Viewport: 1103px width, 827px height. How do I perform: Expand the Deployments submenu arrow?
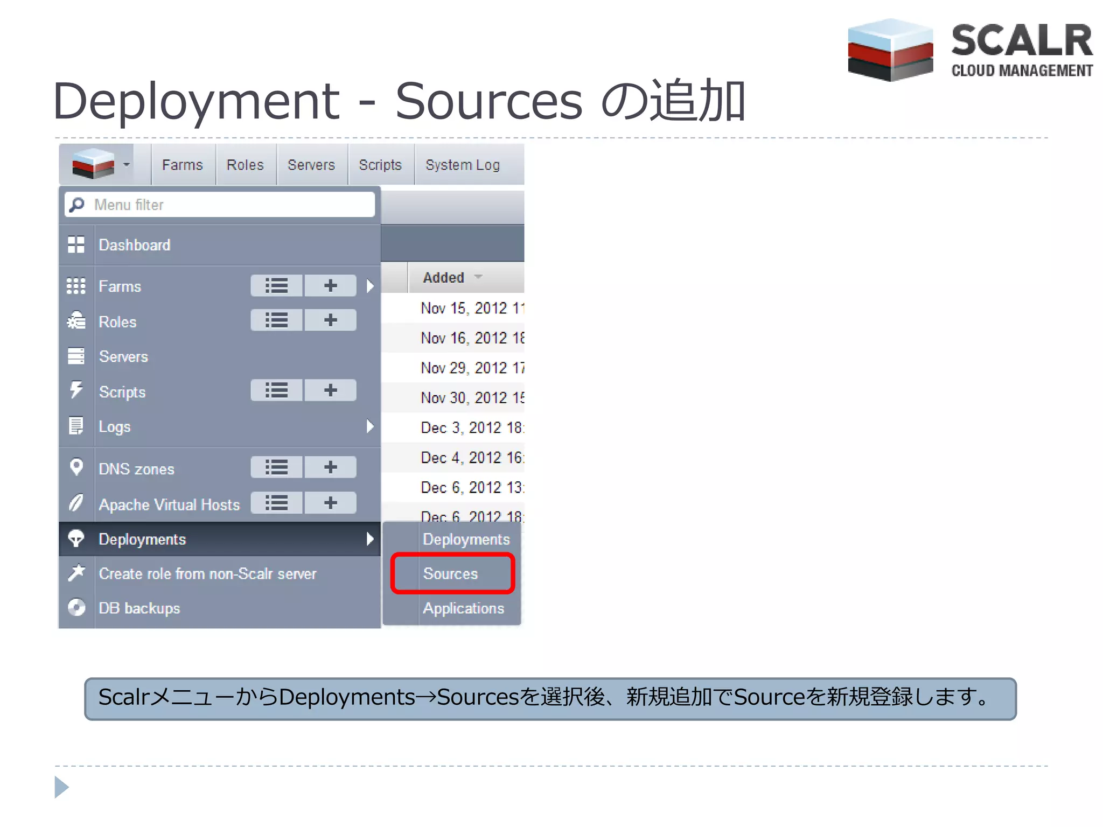click(370, 539)
